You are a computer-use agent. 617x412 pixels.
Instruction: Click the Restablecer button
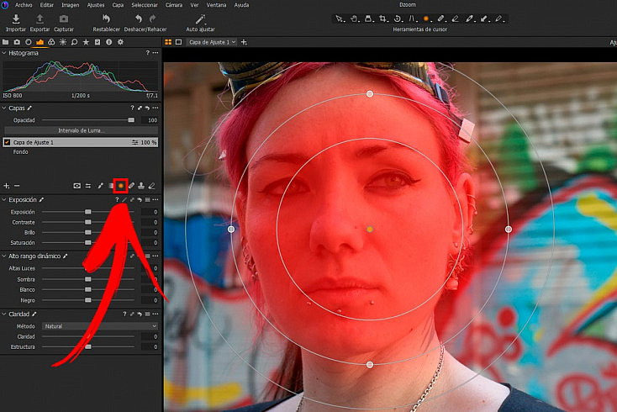(106, 24)
